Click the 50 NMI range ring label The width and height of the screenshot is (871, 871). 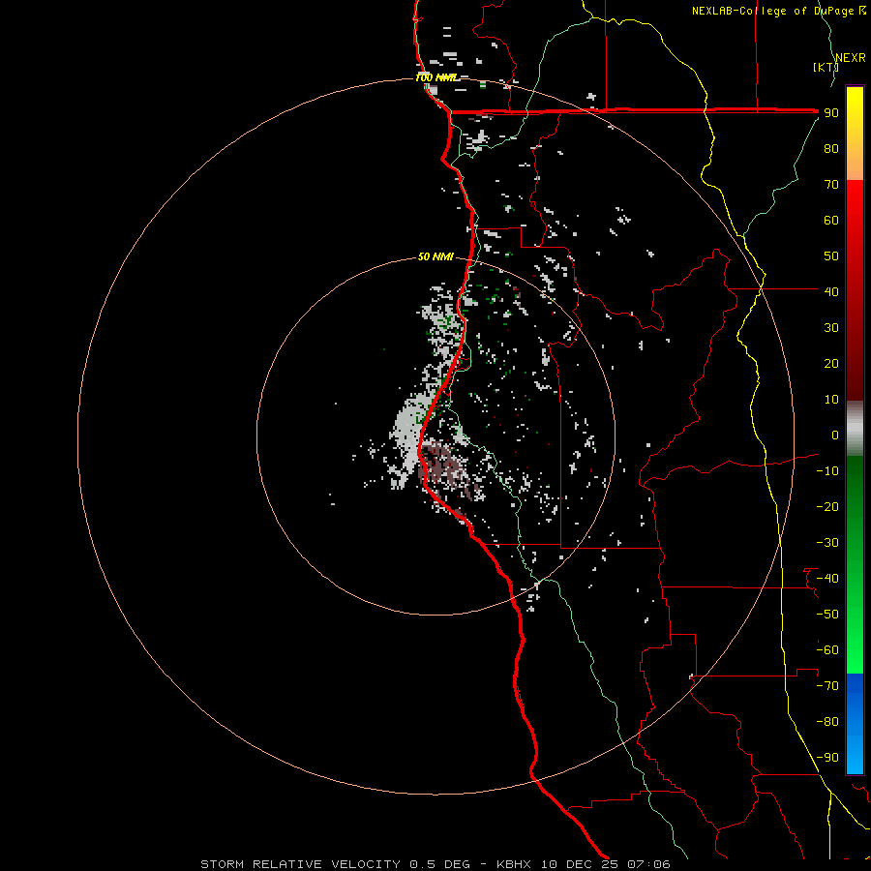click(x=435, y=256)
